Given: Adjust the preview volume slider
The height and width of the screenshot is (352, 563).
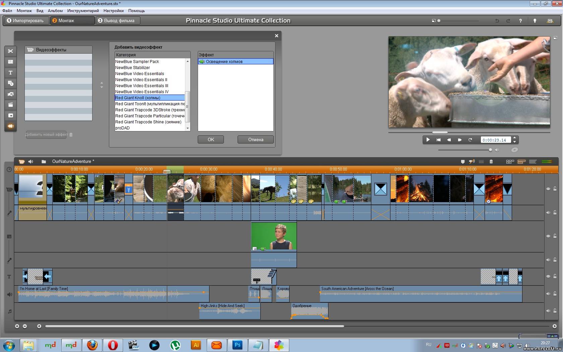Looking at the screenshot, I should [490, 150].
